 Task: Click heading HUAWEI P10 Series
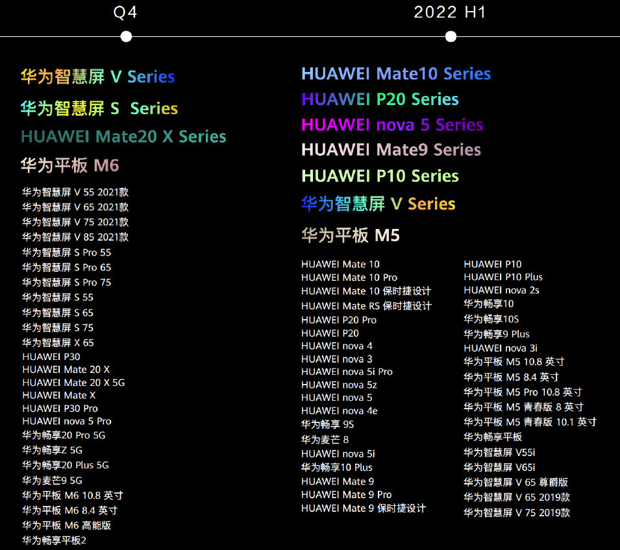(x=380, y=176)
